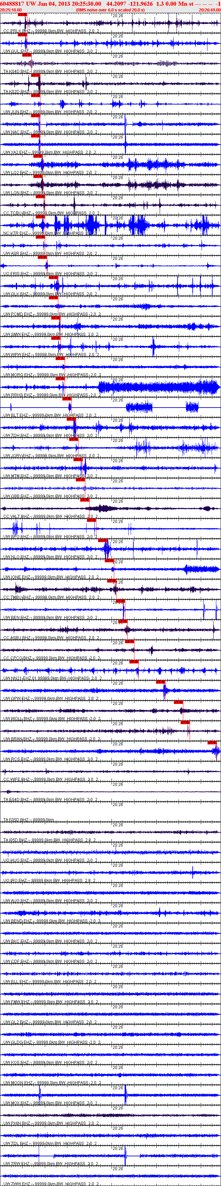Click red pick marker on UW BRAN trace

185,723
